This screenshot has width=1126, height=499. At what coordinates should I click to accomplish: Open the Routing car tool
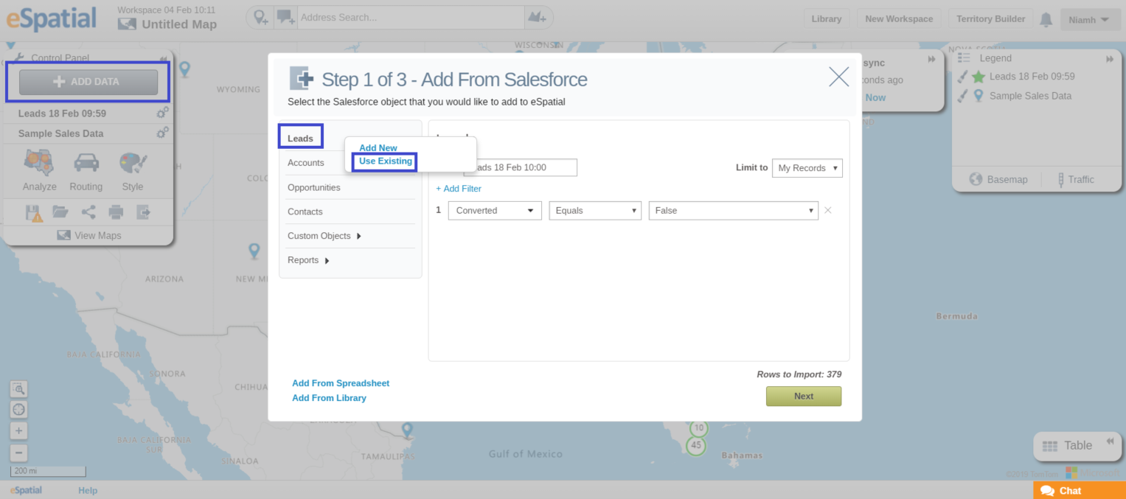pyautogui.click(x=86, y=170)
